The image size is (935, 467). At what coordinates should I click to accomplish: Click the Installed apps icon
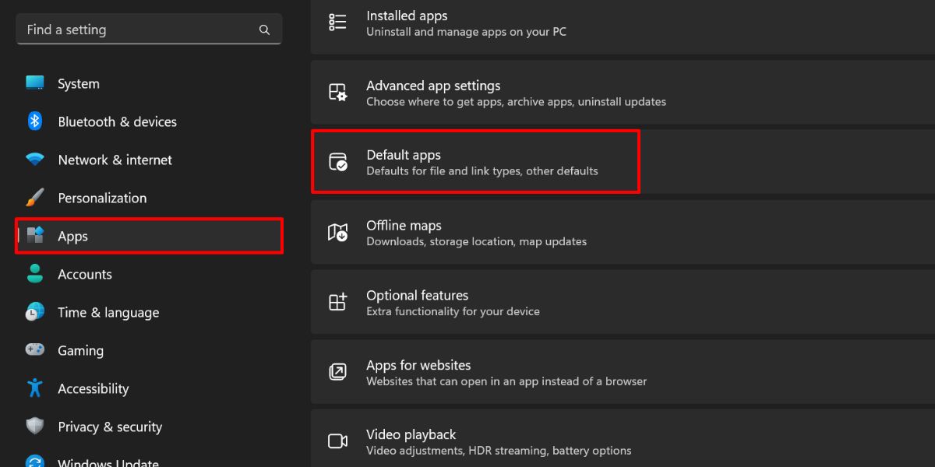coord(337,22)
